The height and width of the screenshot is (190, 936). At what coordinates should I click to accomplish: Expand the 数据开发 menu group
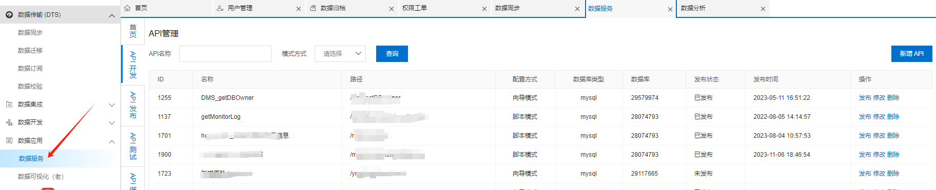(112, 123)
